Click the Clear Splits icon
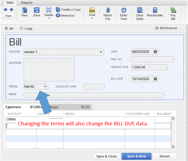 pyautogui.click(x=140, y=10)
